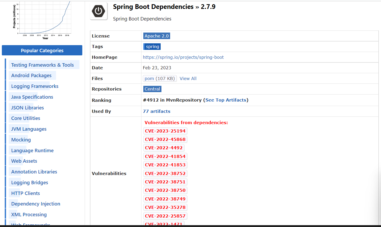Click the Central repository badge
This screenshot has width=381, height=227.
(x=152, y=89)
